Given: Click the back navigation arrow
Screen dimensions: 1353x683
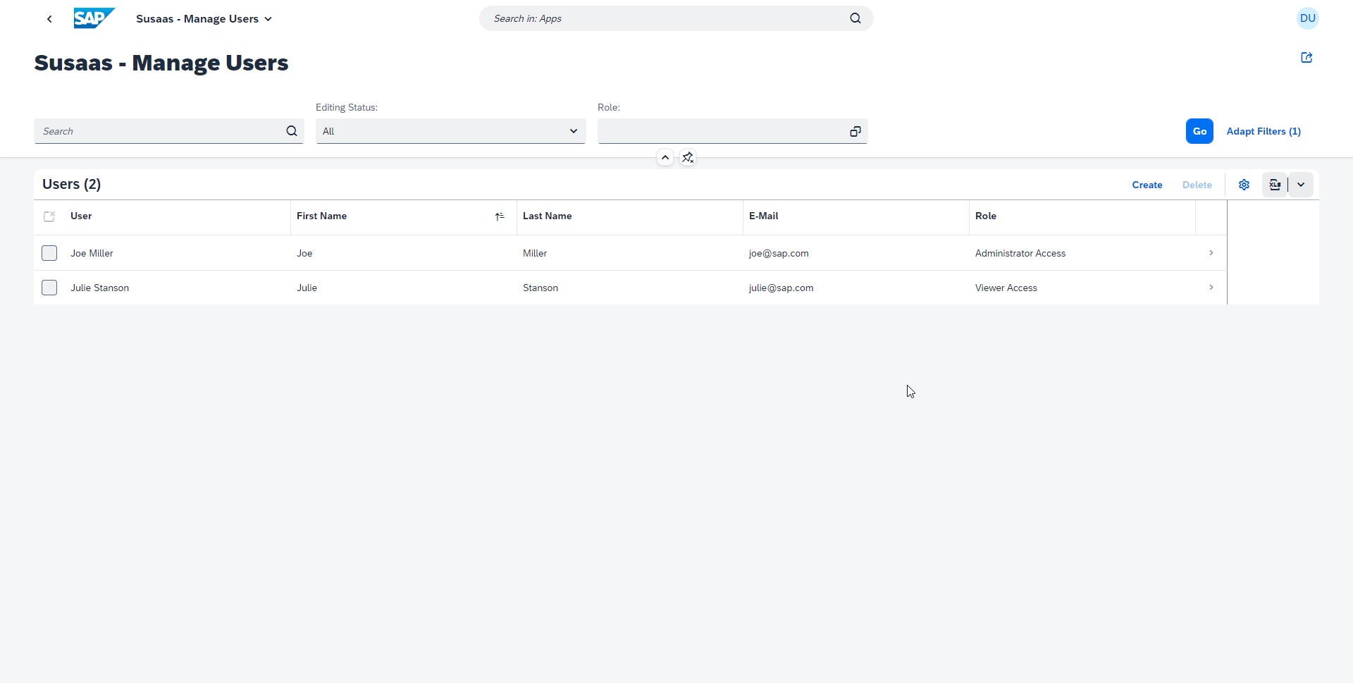Looking at the screenshot, I should (49, 19).
